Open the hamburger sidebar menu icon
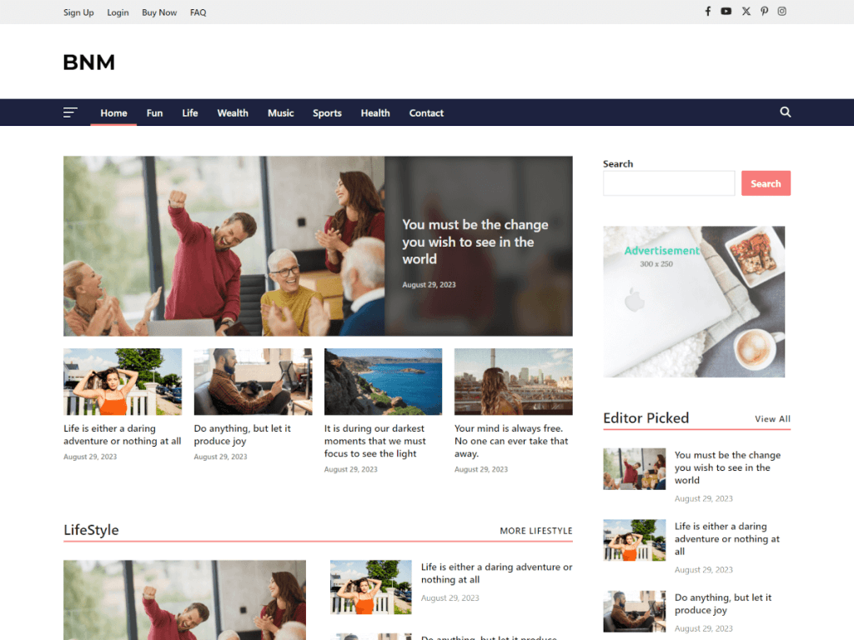Viewport: 854px width, 640px height. pyautogui.click(x=70, y=112)
